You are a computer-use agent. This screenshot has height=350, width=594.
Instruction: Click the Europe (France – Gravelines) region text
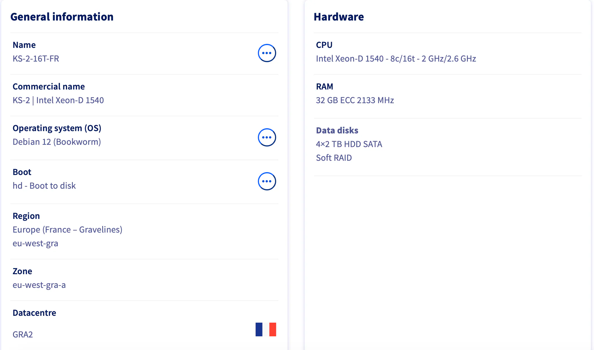(67, 230)
